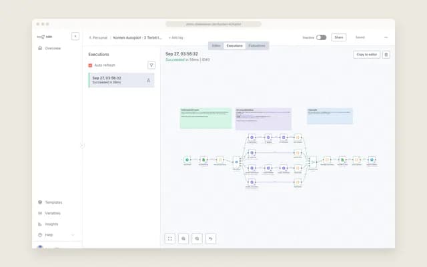Zoom in on the workflow canvas
Screen dimensions: 427x267
(183, 239)
